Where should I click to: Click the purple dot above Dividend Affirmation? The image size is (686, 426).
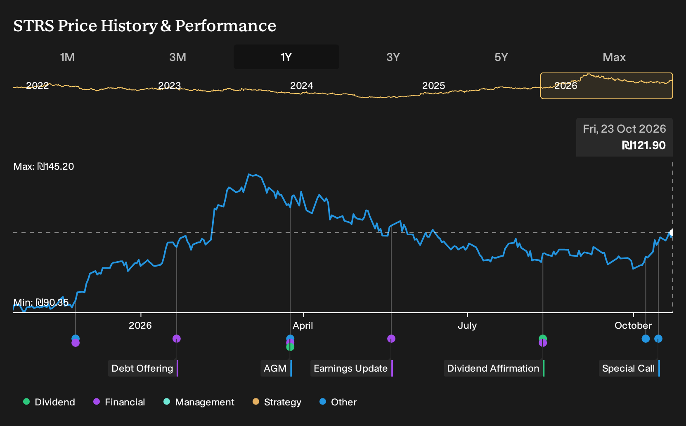543,343
